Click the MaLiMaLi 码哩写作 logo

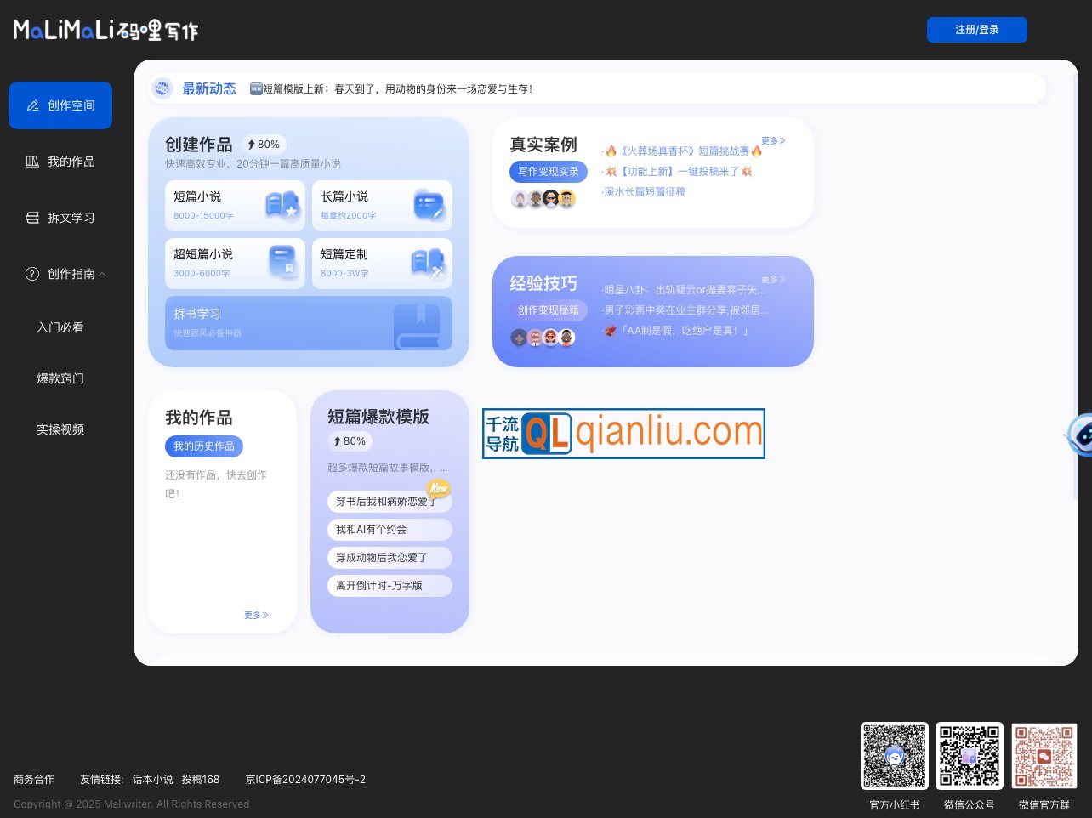pyautogui.click(x=105, y=30)
